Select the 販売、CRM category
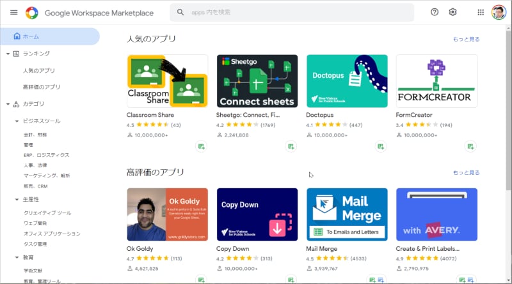Image resolution: width=512 pixels, height=284 pixels. point(36,186)
